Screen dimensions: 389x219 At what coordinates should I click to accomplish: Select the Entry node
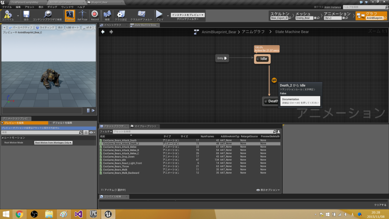click(222, 58)
